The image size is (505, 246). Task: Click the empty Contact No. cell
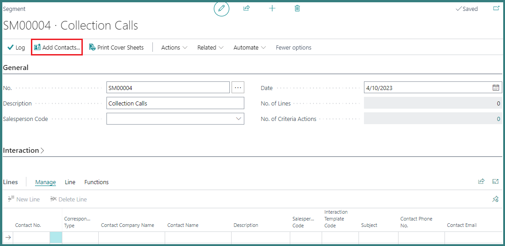click(31, 237)
